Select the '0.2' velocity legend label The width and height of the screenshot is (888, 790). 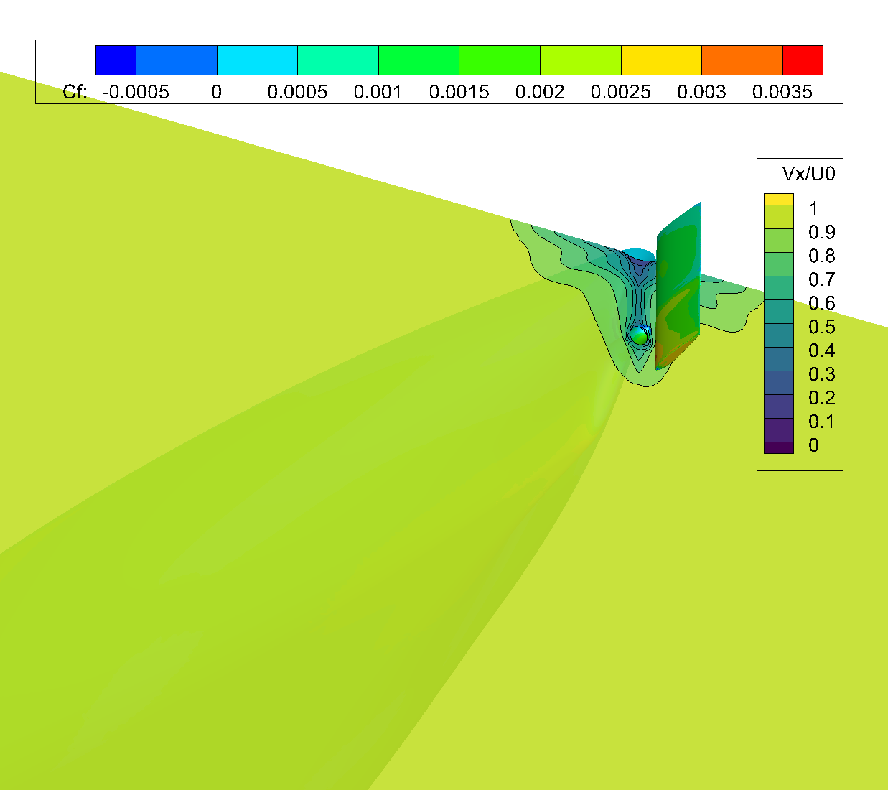[822, 398]
